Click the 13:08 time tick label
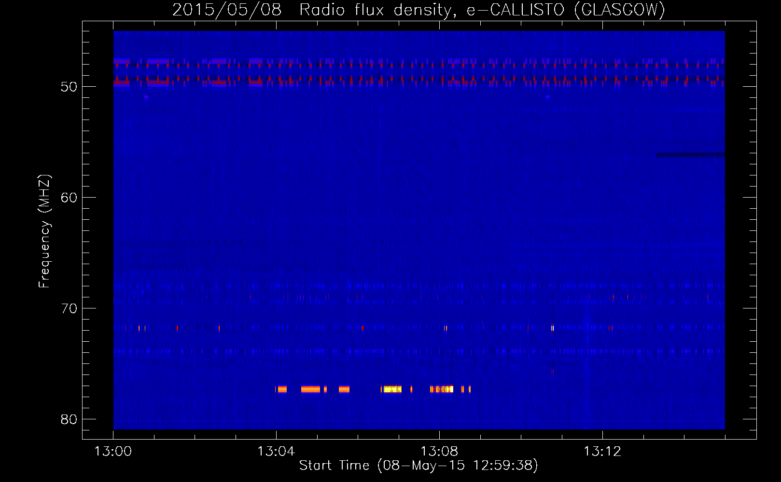781x482 pixels. point(439,452)
